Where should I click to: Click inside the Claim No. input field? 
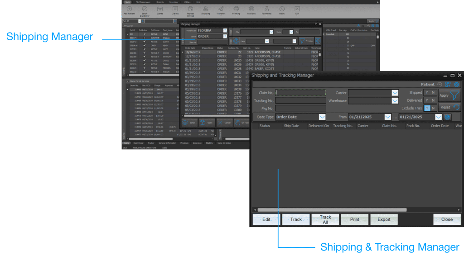tap(300, 92)
